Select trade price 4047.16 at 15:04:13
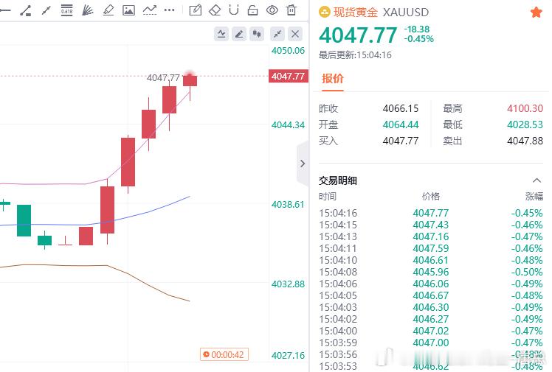552x372 pixels. click(431, 236)
